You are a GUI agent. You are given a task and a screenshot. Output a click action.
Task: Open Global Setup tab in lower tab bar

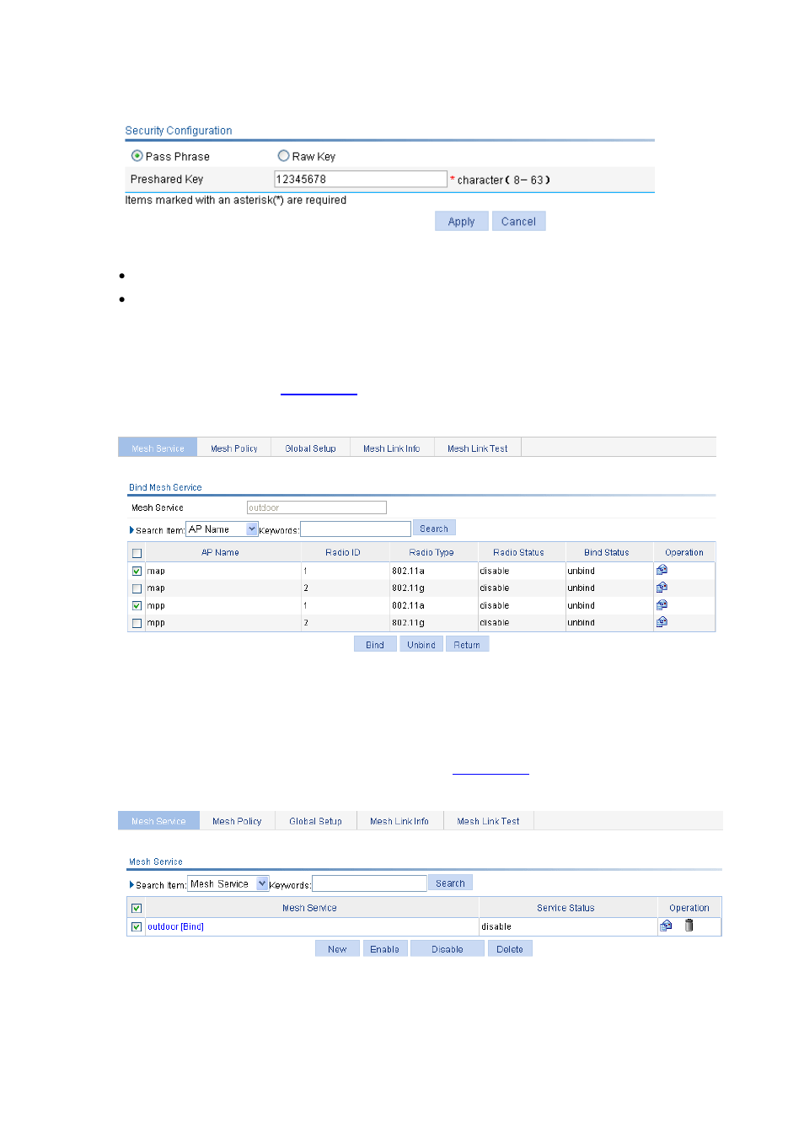pyautogui.click(x=315, y=821)
